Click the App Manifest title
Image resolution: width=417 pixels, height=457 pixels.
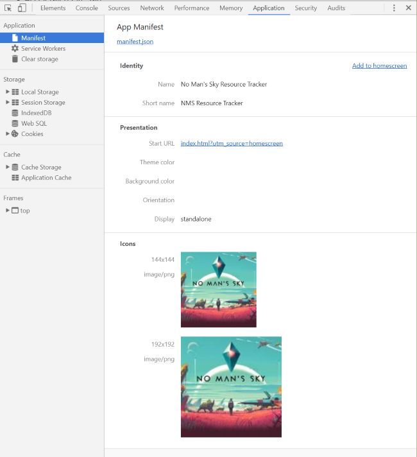pyautogui.click(x=140, y=27)
